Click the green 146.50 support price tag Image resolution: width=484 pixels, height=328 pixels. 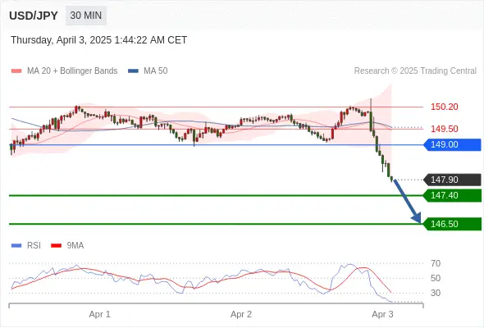coord(453,224)
